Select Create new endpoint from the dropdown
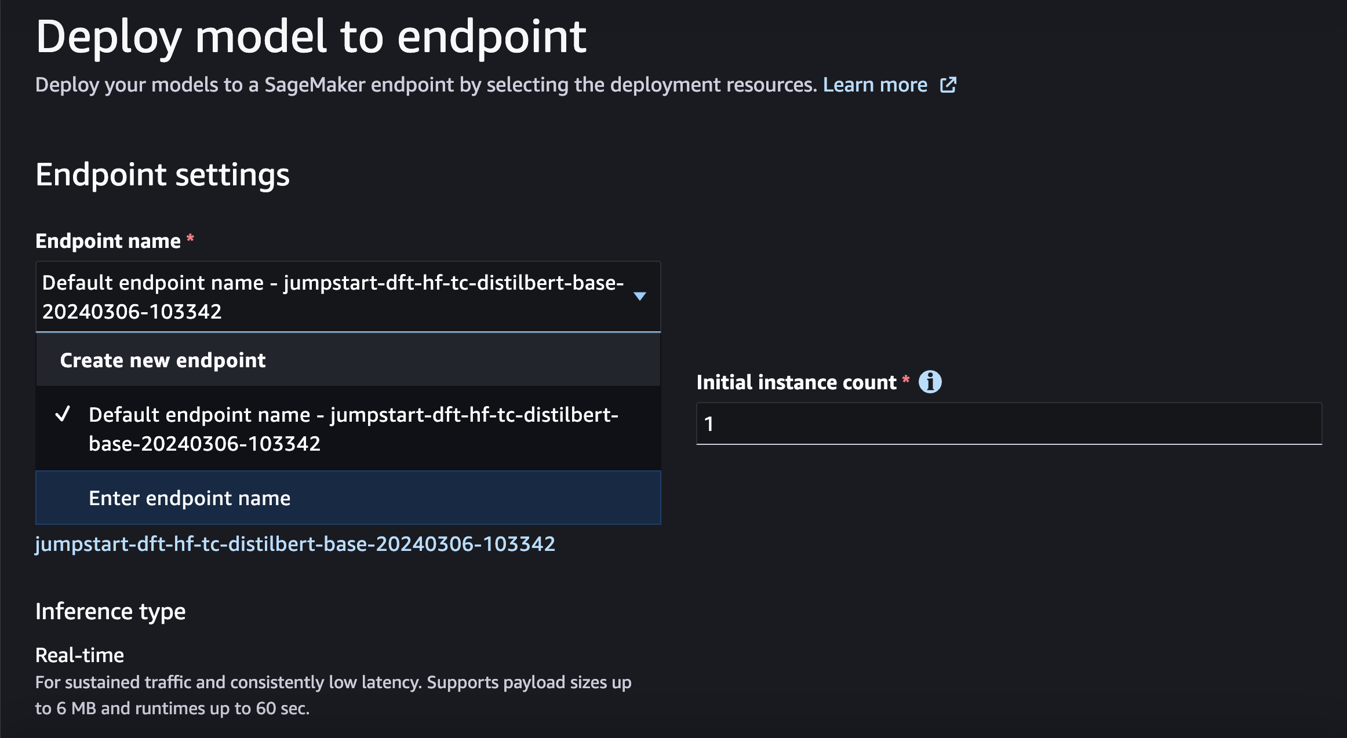This screenshot has width=1347, height=738. click(x=163, y=360)
